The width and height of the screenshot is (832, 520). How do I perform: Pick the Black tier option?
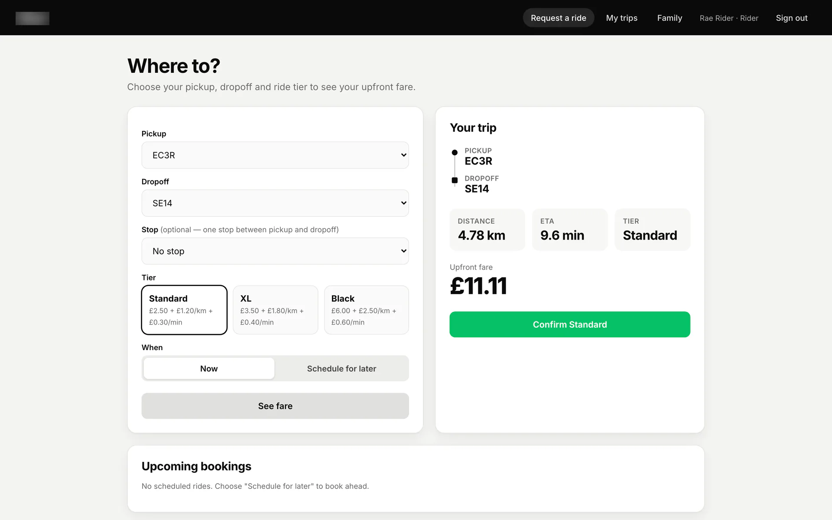click(366, 310)
